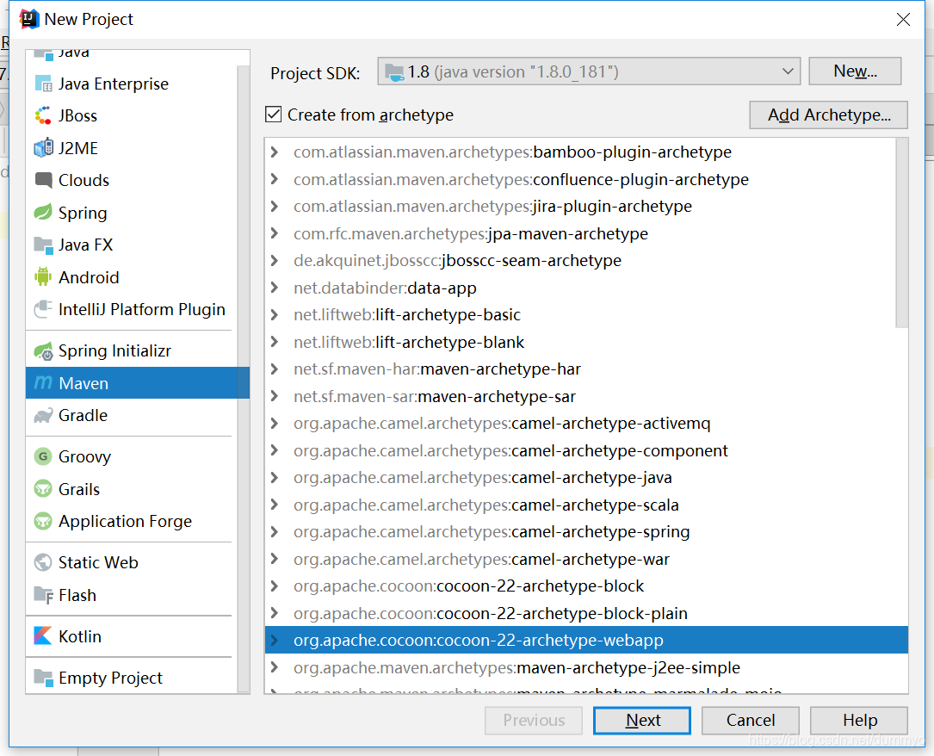
Task: Click the Grails icon
Action: (x=44, y=489)
